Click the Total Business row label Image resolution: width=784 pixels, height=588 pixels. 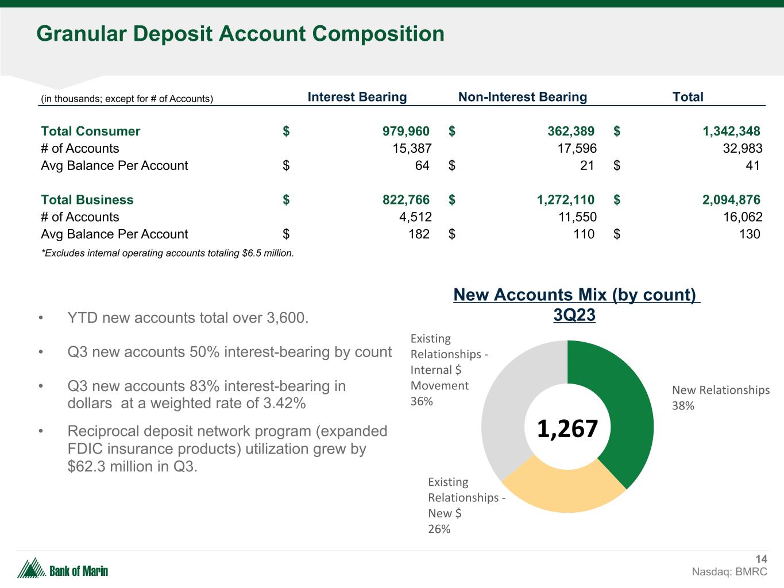pos(87,200)
